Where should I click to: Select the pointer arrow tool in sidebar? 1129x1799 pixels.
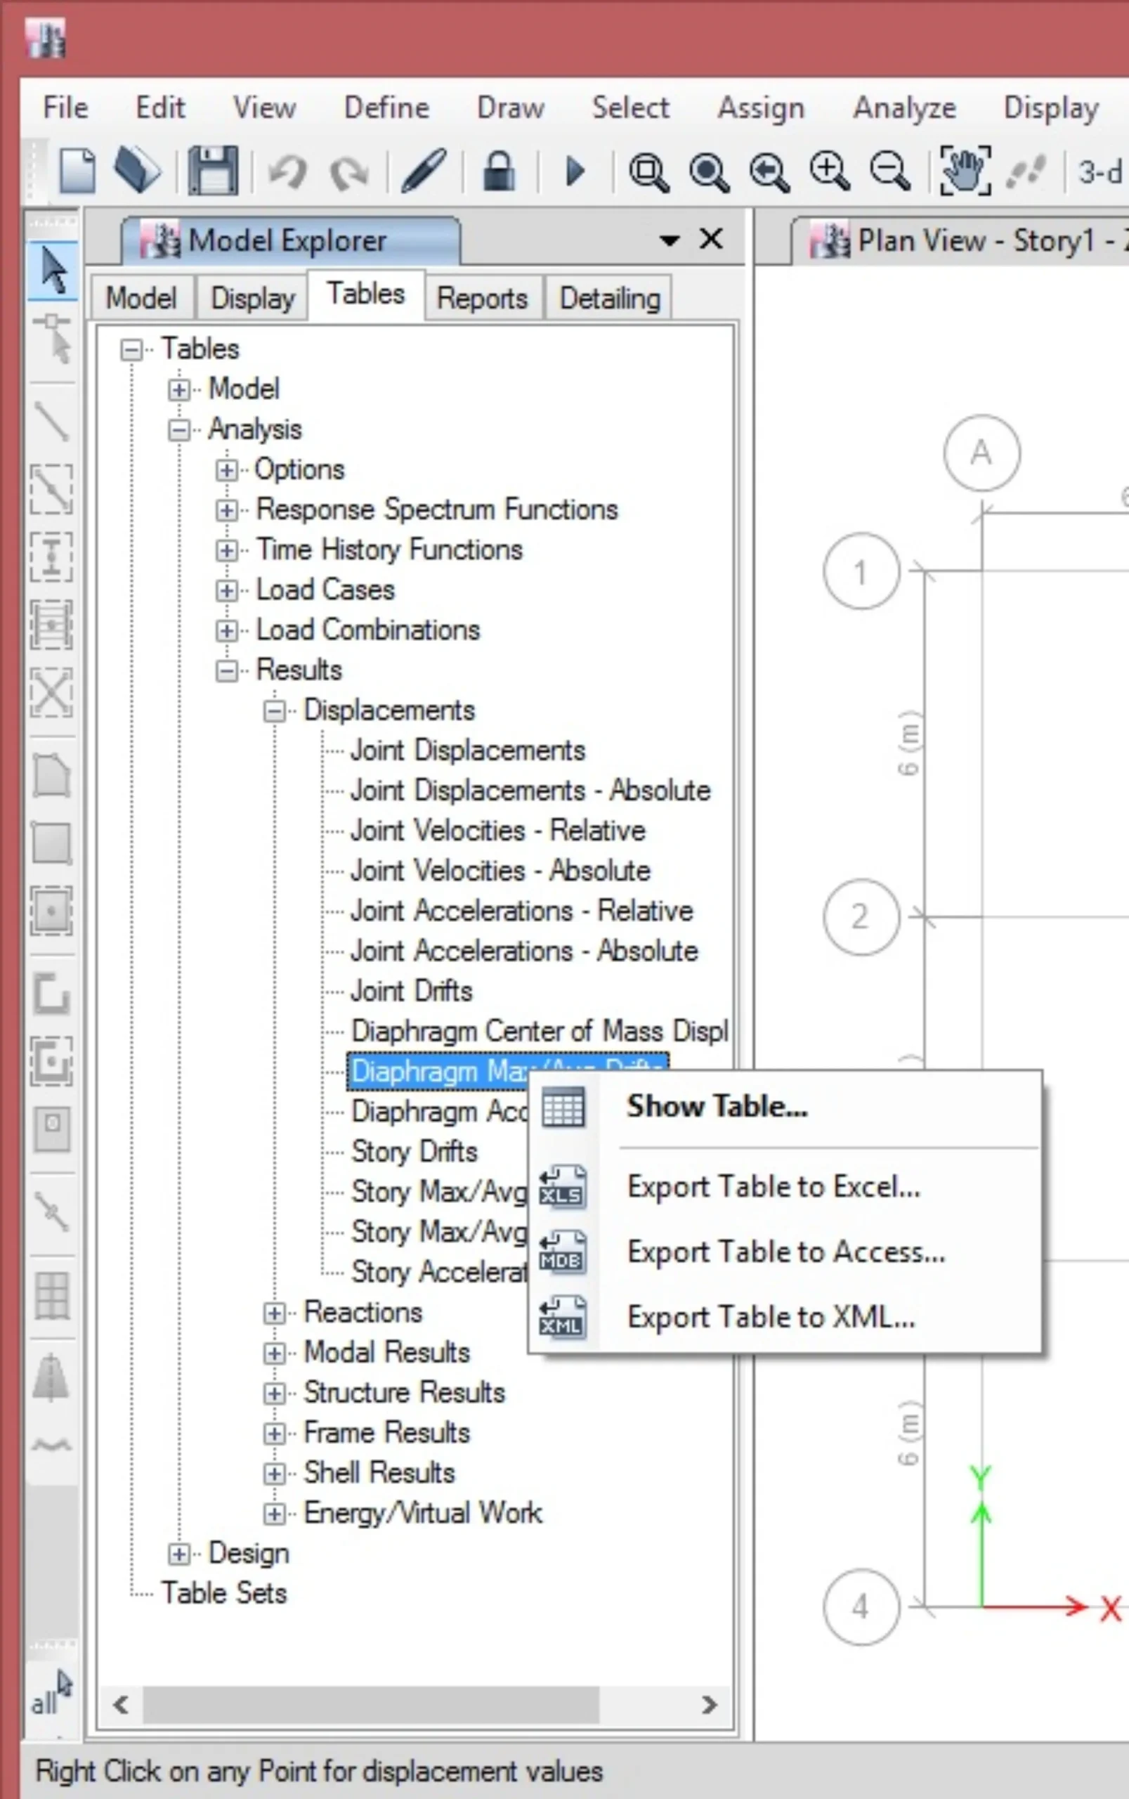[53, 271]
